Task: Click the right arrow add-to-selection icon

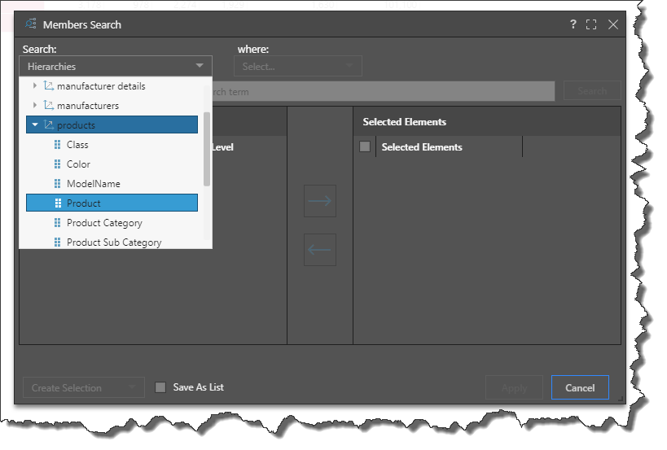Action: coord(319,201)
